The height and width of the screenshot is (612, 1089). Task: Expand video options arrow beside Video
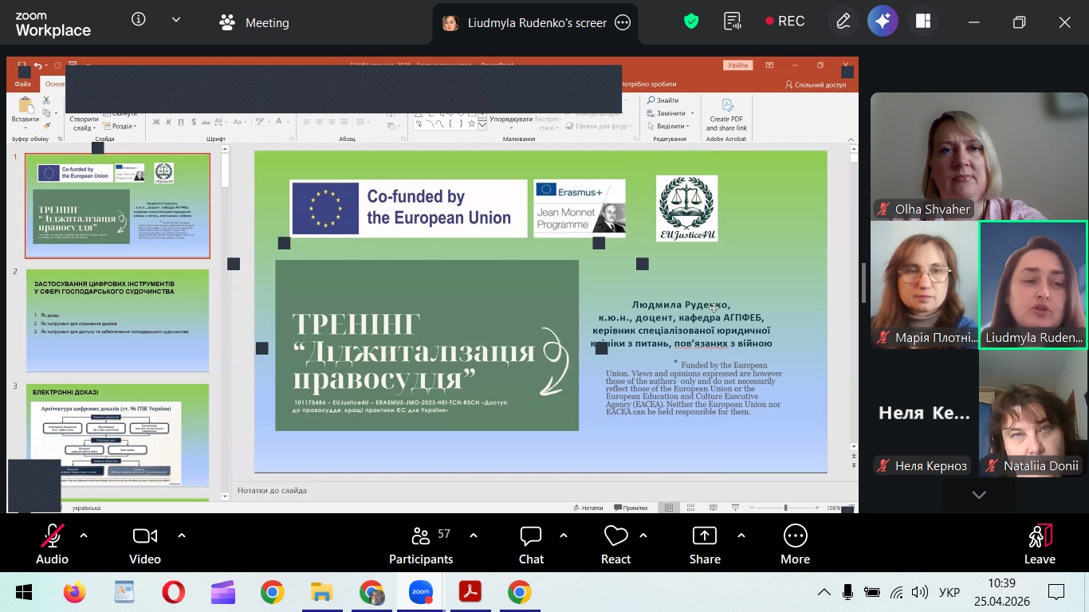tap(182, 535)
